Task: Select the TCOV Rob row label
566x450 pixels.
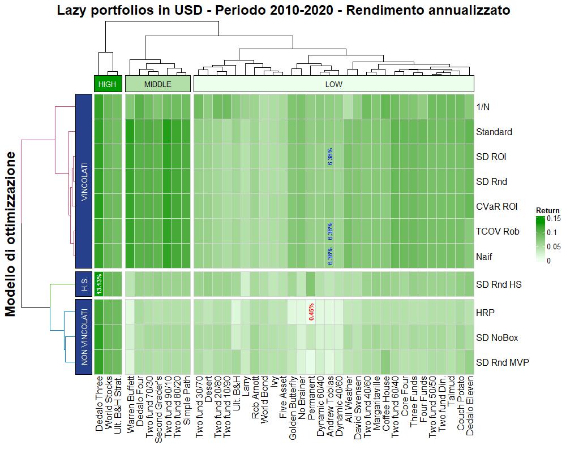Action: click(498, 231)
